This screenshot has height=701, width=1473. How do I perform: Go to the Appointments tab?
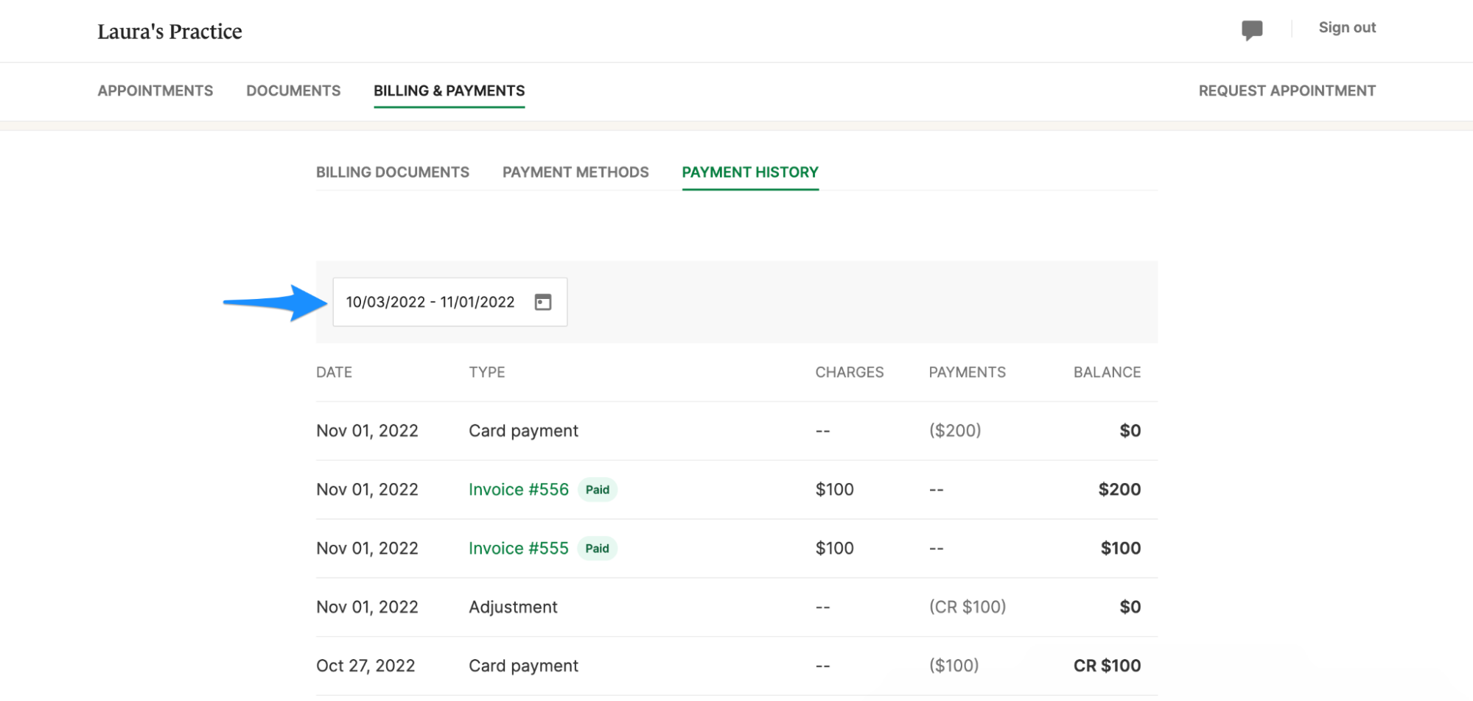pyautogui.click(x=155, y=91)
